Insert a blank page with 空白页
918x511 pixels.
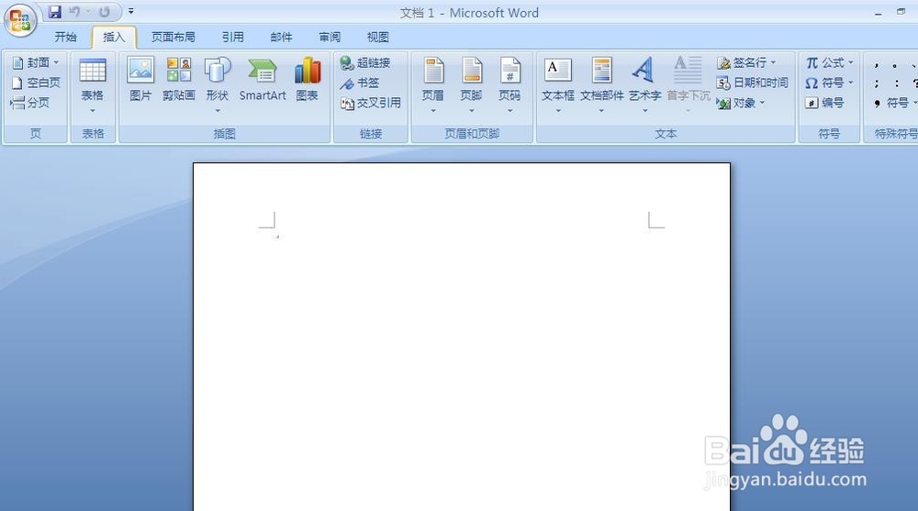37,83
